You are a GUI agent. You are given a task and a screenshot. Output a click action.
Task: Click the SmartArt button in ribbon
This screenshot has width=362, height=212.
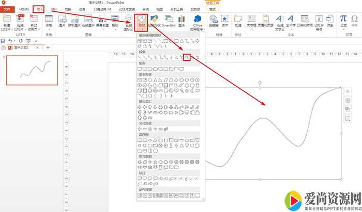coord(169,21)
